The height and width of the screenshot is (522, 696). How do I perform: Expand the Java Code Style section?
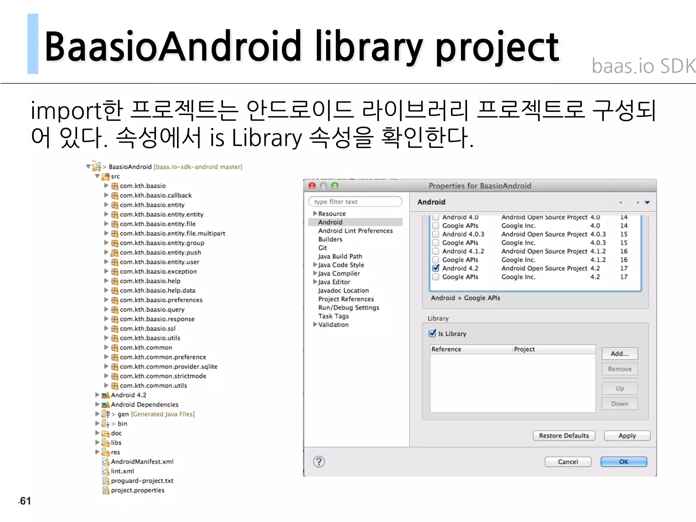[315, 265]
